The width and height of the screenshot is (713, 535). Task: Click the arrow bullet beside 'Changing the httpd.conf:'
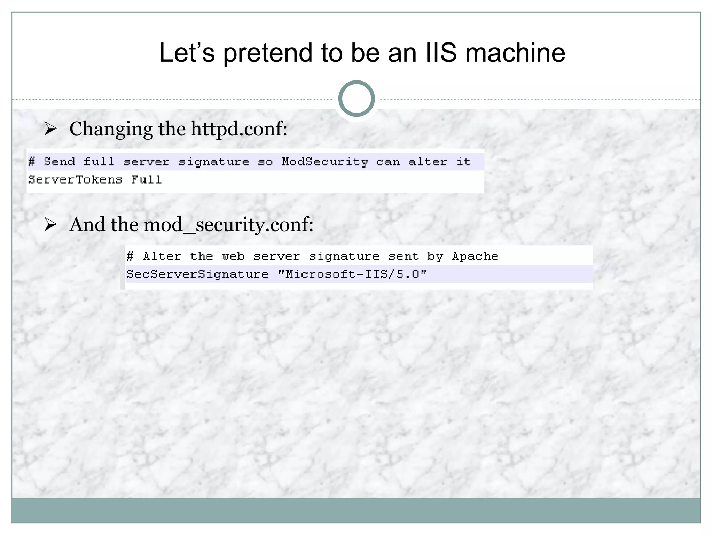50,129
